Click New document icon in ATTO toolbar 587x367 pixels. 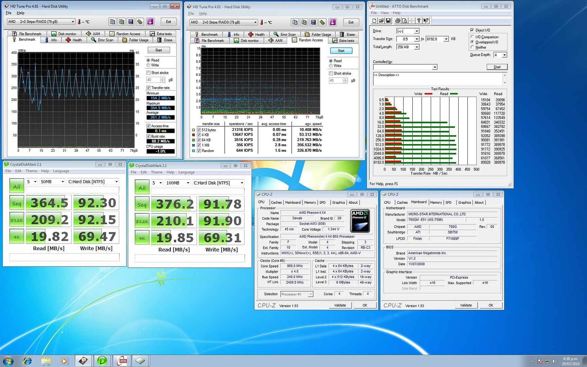tap(374, 21)
